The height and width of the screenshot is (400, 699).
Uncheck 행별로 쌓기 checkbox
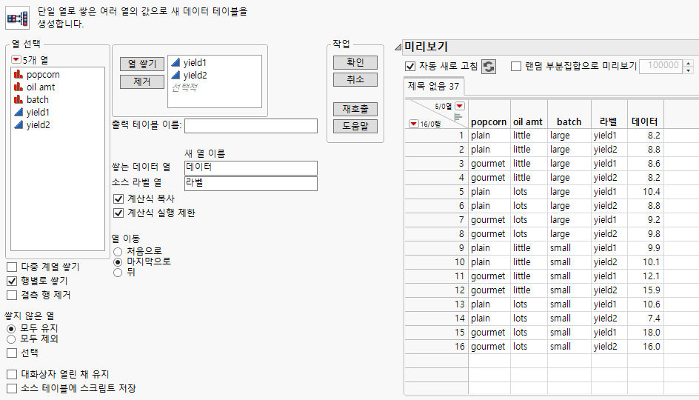[x=12, y=281]
